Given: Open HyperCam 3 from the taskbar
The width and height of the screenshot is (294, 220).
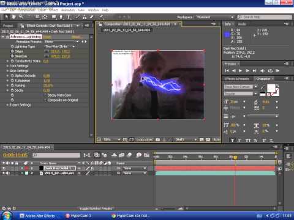Looking at the screenshot, I should [x=78, y=216].
